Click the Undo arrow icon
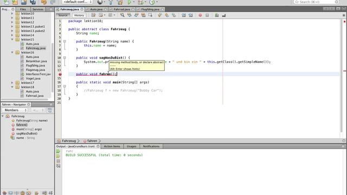 [44, 2]
